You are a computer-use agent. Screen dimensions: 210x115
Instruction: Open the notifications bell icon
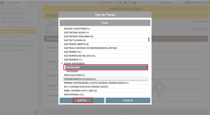tap(125, 2)
